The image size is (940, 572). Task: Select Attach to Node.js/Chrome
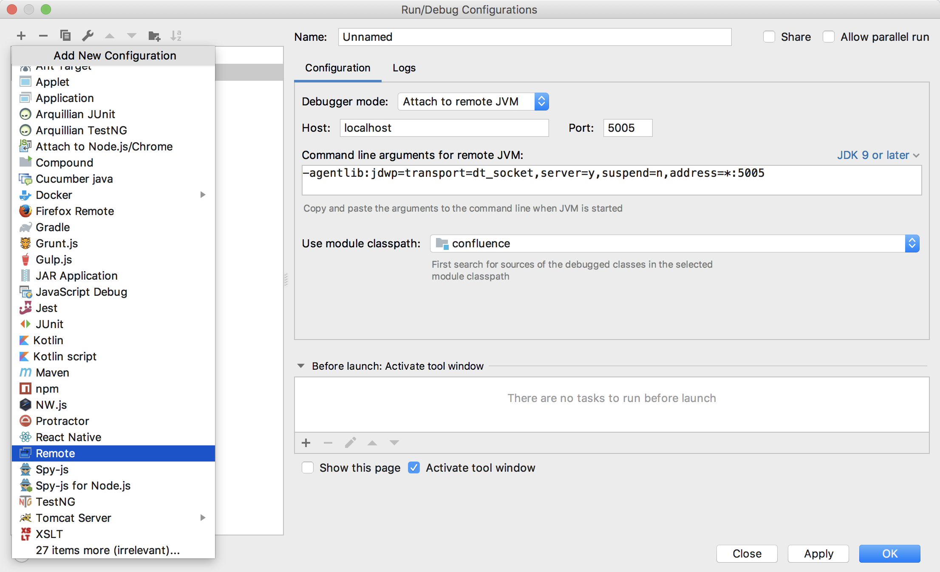click(x=113, y=146)
